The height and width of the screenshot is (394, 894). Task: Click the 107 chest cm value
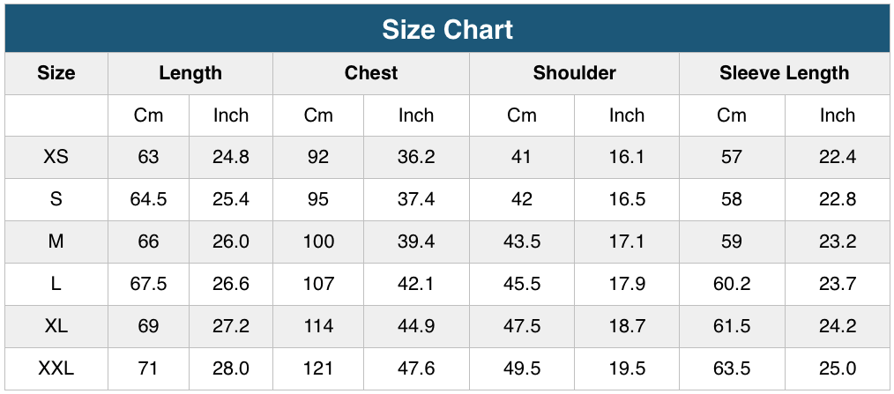(318, 284)
